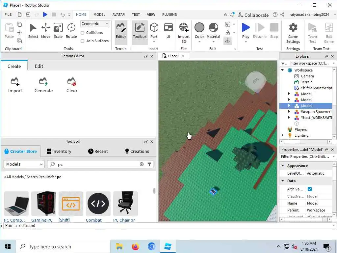Open the UI insert tool
Image resolution: width=337 pixels, height=253 pixels.
click(168, 31)
